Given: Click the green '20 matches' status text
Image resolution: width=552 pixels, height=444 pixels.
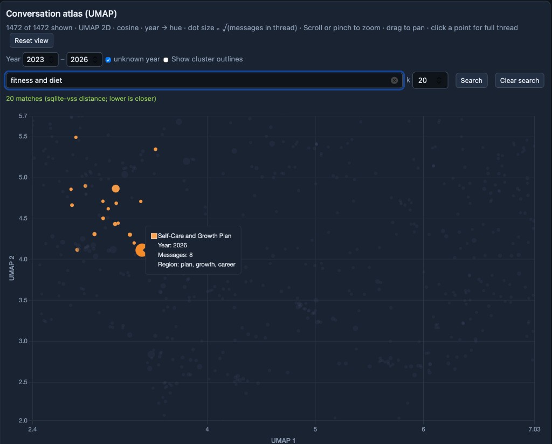Looking at the screenshot, I should 81,99.
